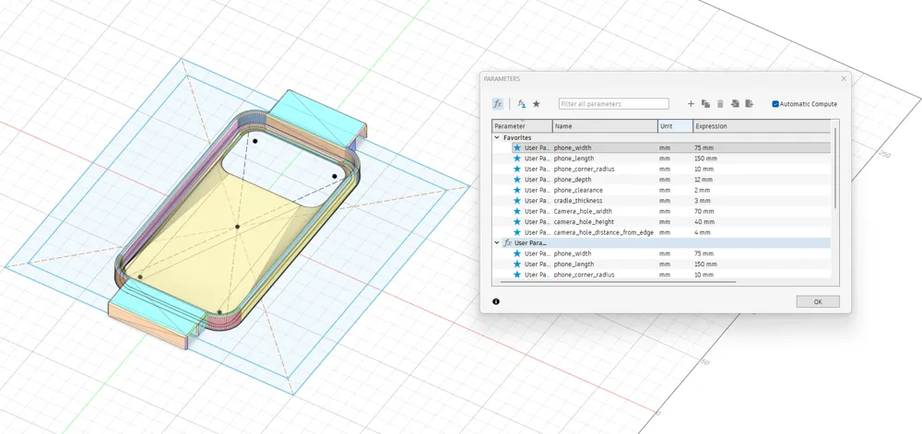
Task: Select the cradle_thickness parameter name
Action: pos(578,201)
